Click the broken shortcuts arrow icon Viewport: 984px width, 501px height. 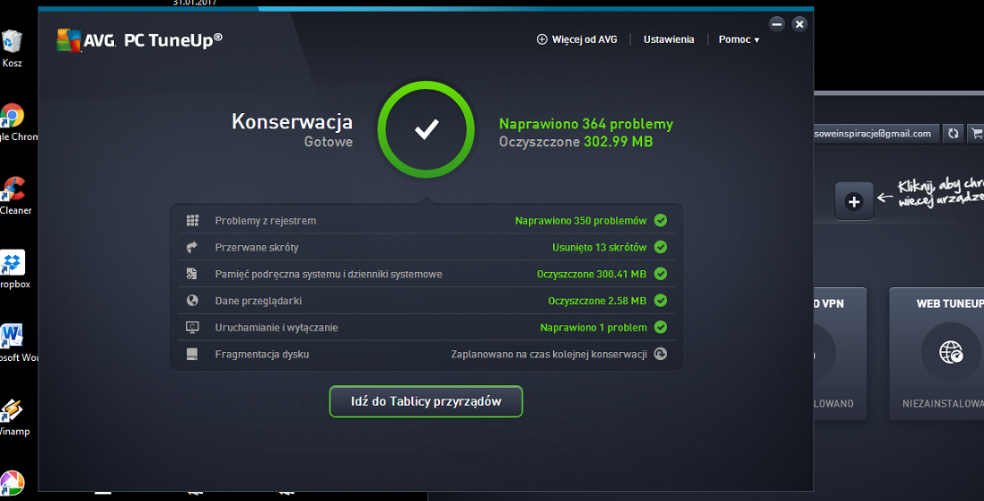[x=192, y=248]
